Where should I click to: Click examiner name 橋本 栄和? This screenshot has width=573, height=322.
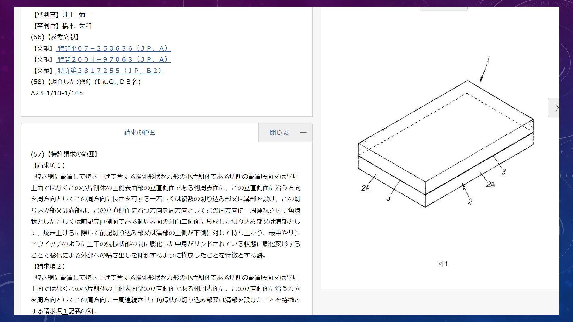click(x=77, y=26)
